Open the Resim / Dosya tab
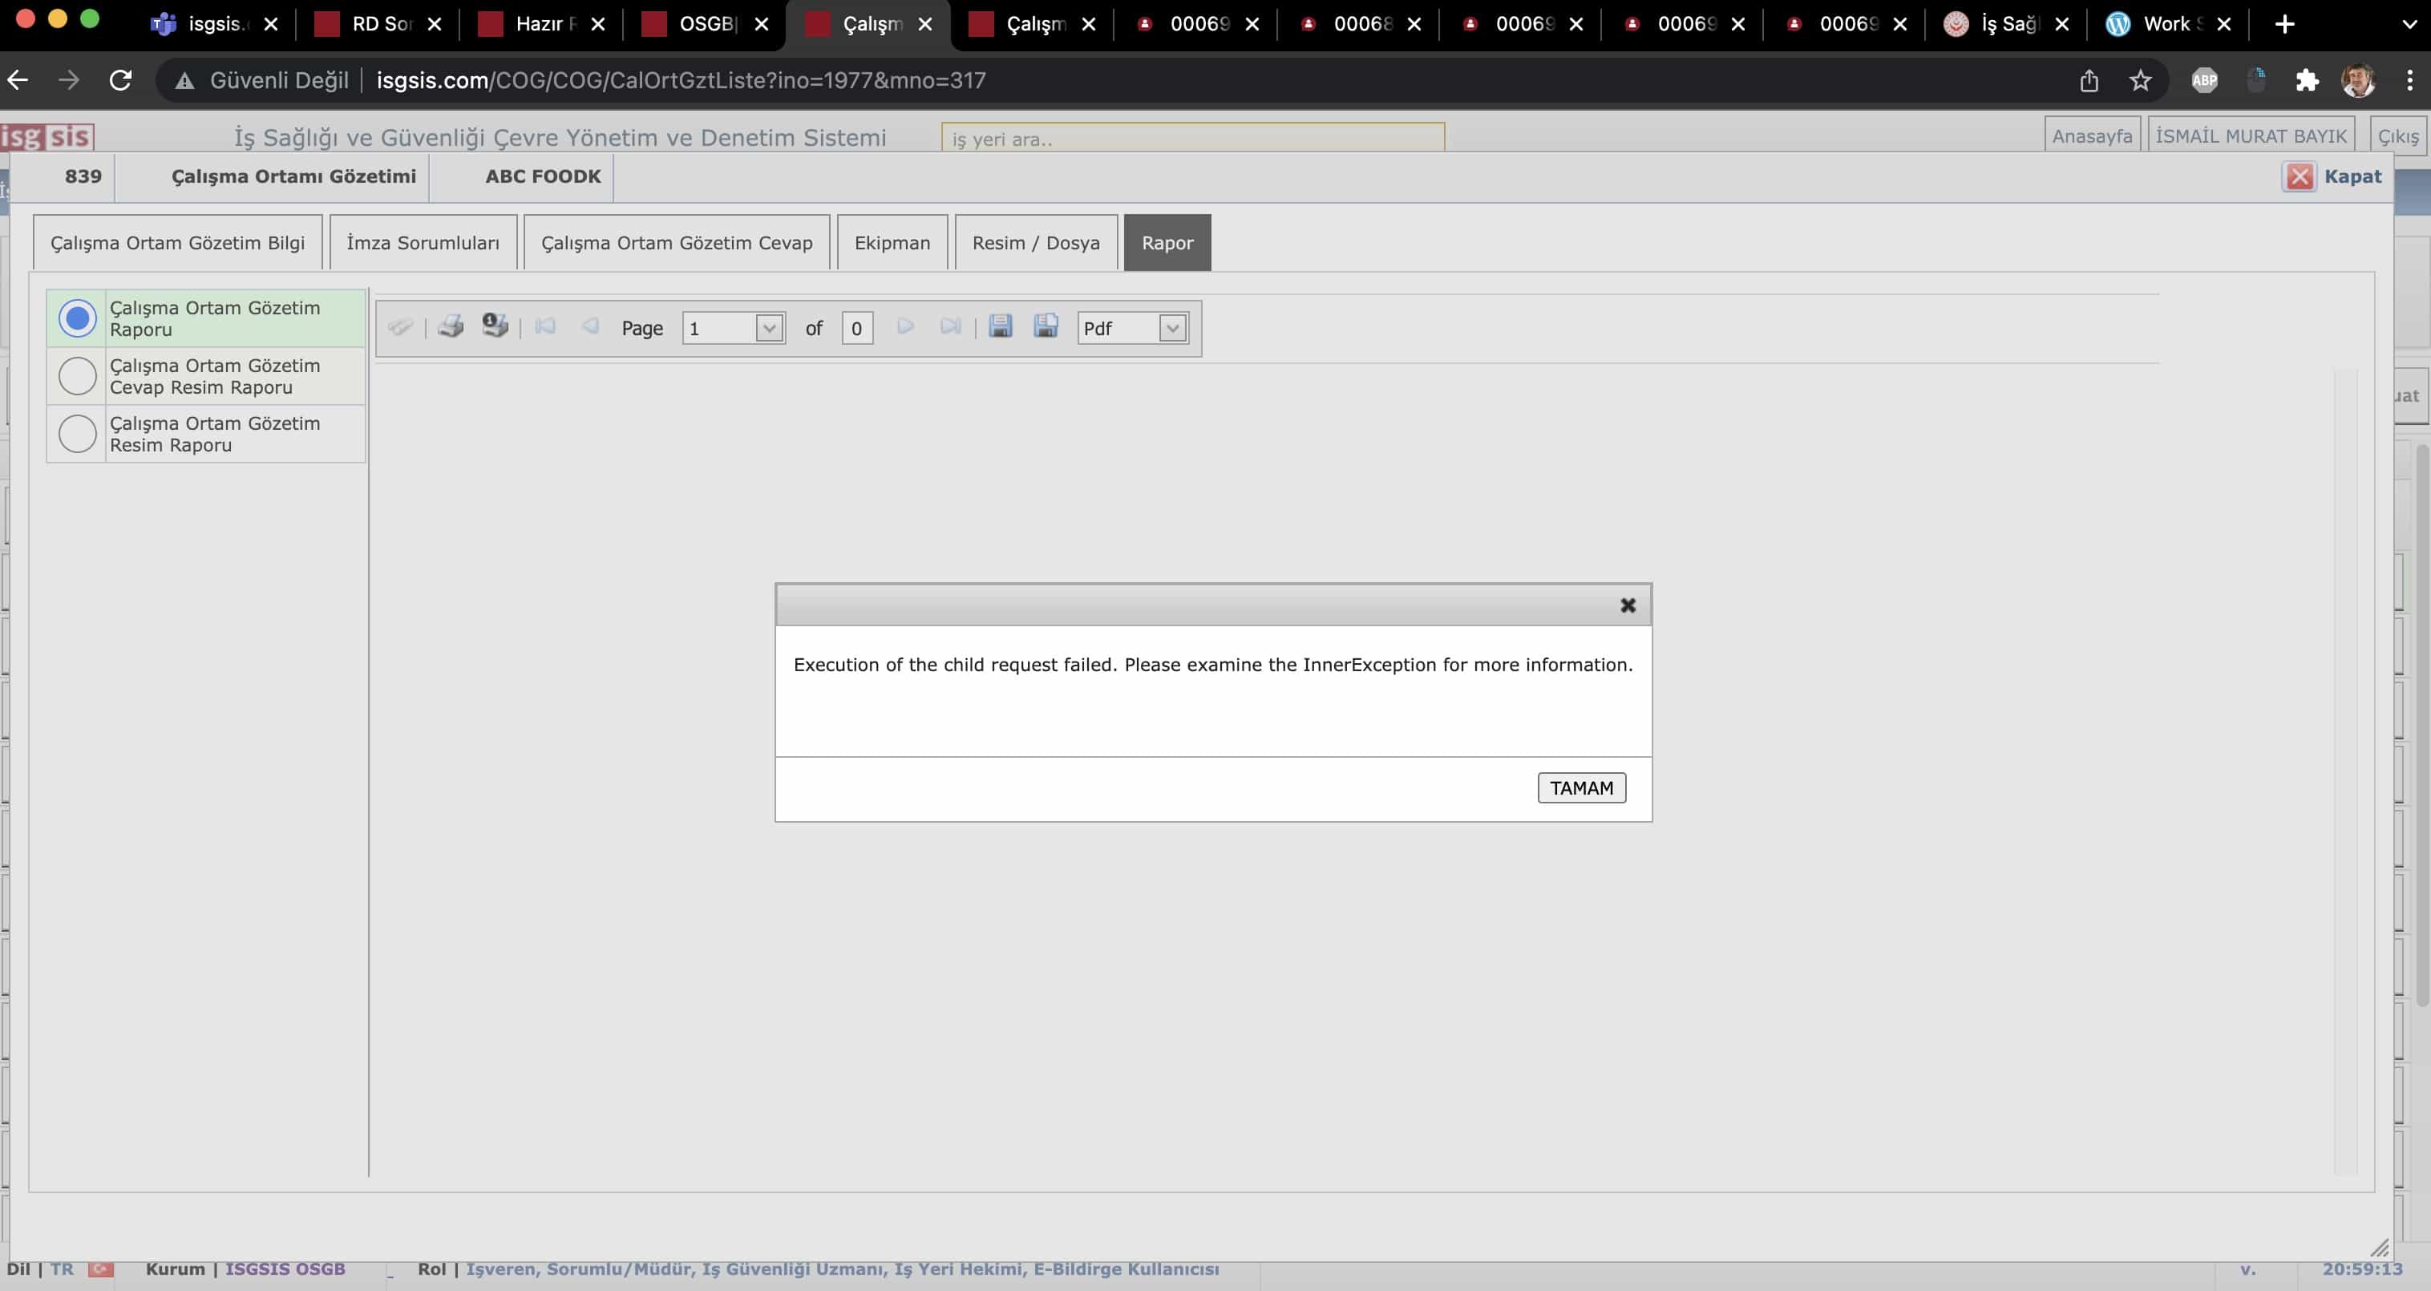The height and width of the screenshot is (1291, 2431). pyautogui.click(x=1035, y=242)
